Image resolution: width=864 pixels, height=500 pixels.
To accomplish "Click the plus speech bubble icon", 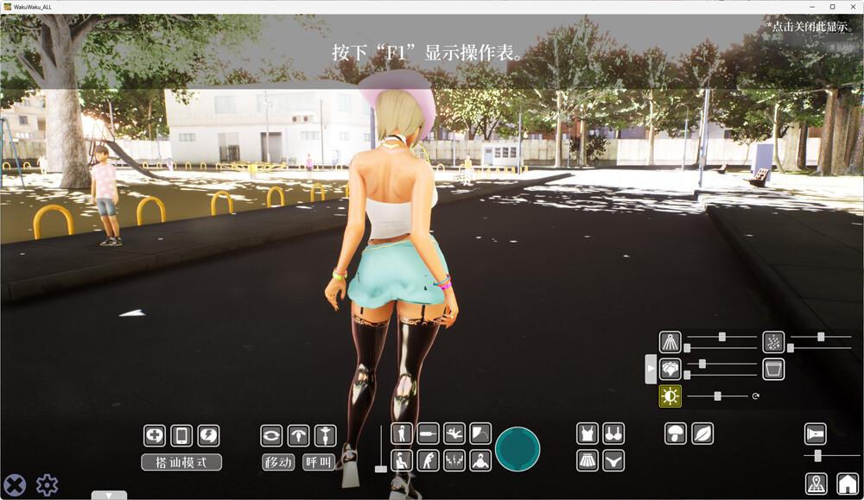I will click(x=155, y=435).
